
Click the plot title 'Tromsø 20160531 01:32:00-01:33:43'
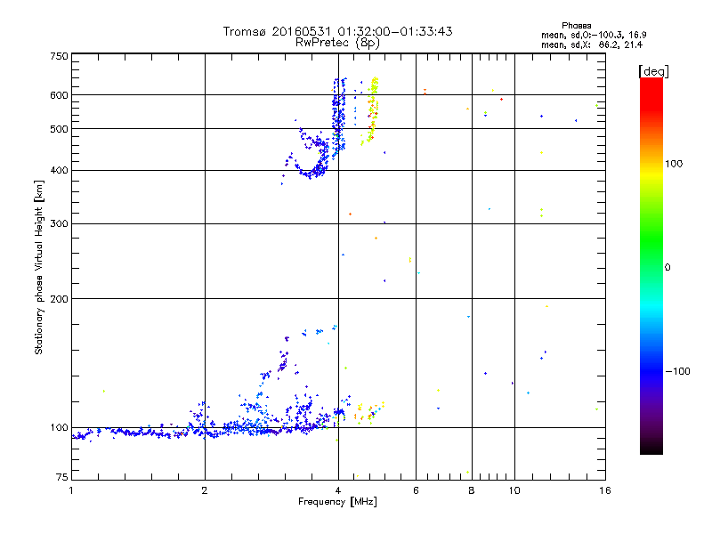click(337, 31)
